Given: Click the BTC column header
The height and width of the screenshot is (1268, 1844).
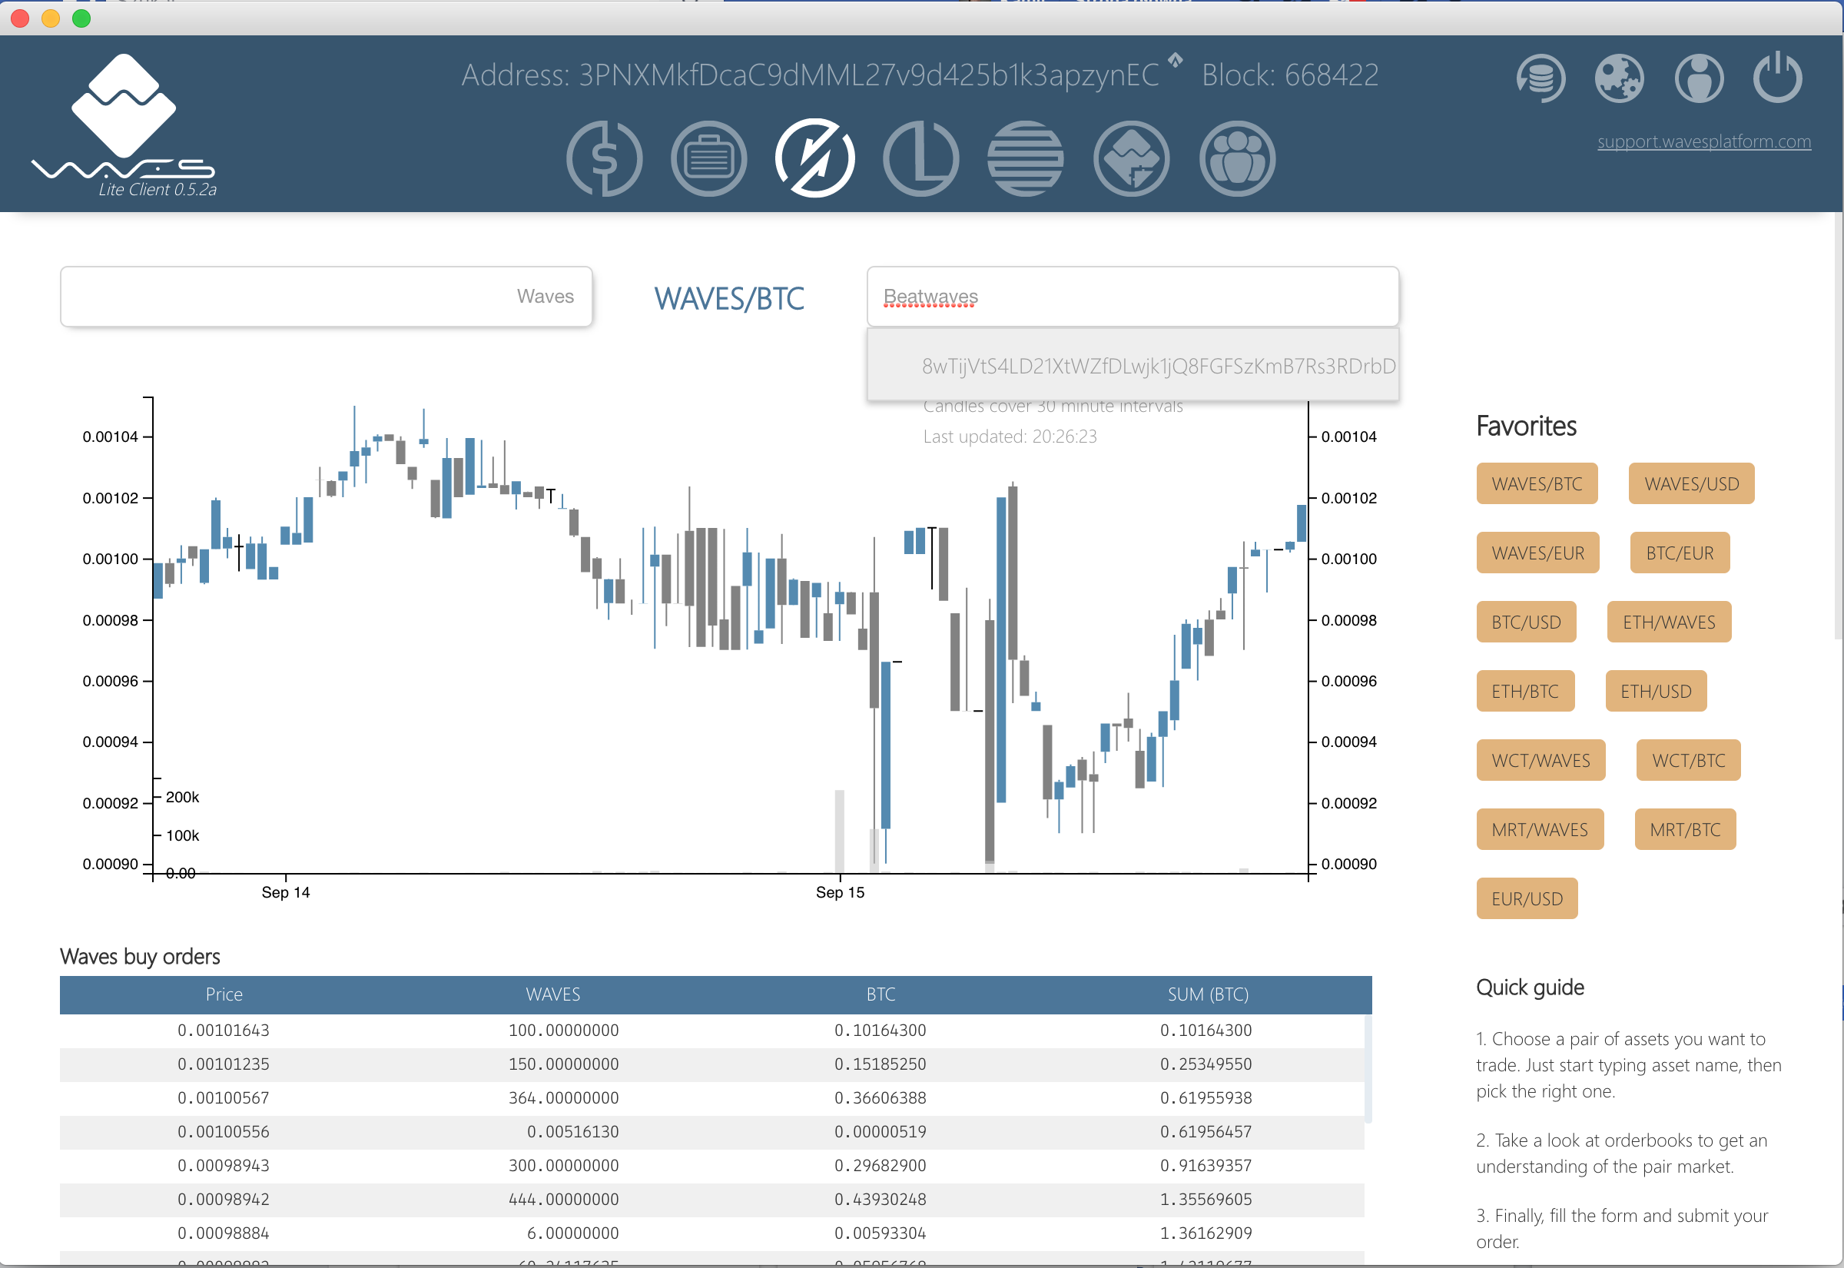Looking at the screenshot, I should (881, 994).
